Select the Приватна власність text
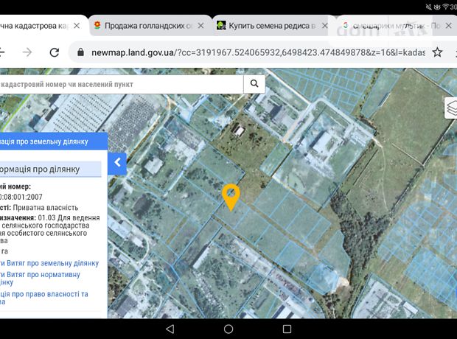This screenshot has width=457, height=339. (46, 208)
